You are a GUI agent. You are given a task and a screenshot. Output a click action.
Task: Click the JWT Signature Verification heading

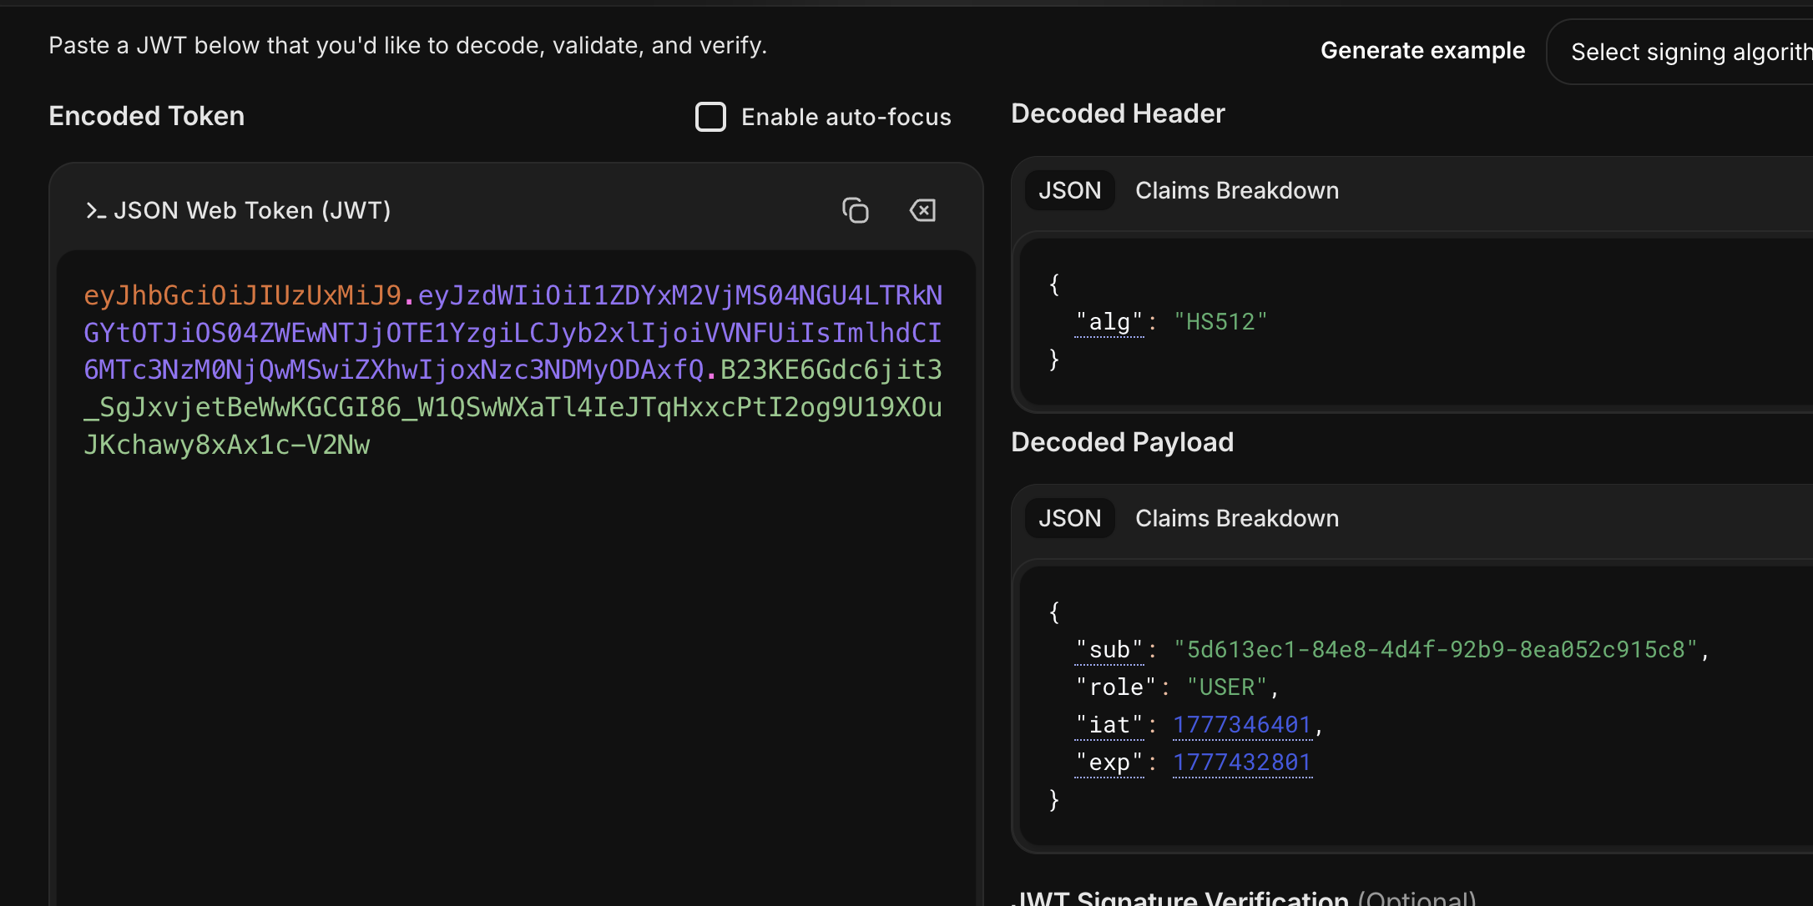click(x=1243, y=898)
